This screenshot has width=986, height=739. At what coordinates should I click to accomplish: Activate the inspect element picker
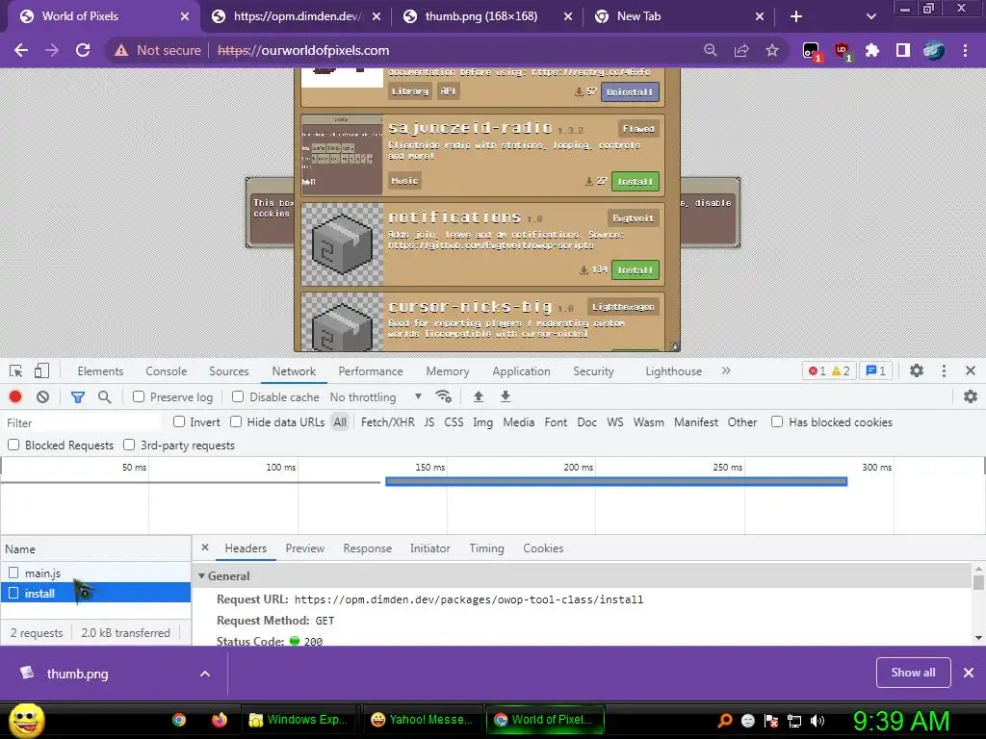click(x=15, y=370)
